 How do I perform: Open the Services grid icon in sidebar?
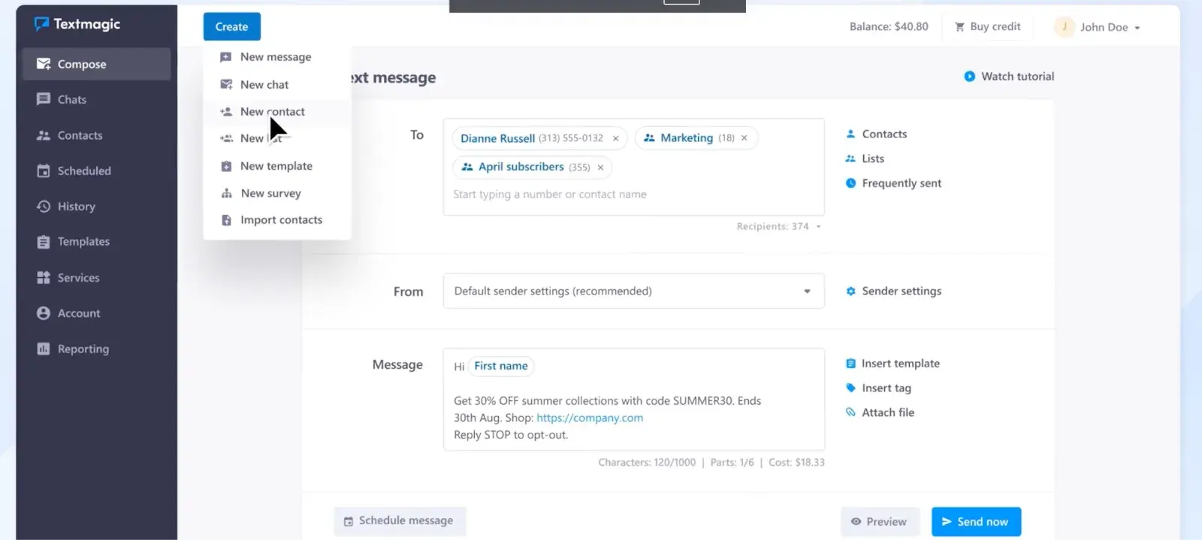44,277
